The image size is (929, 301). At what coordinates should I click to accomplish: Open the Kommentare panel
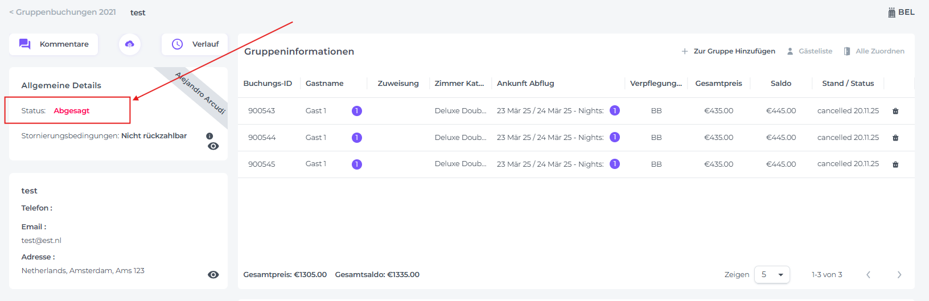click(54, 44)
